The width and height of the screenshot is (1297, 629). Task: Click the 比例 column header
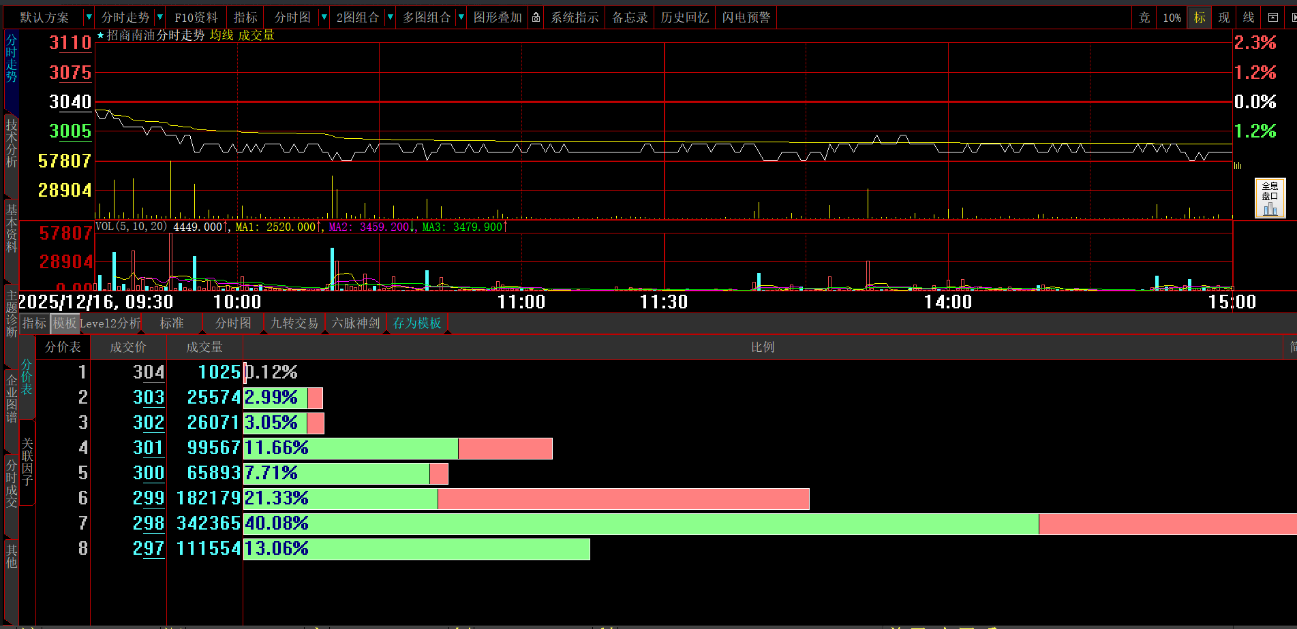tap(763, 347)
